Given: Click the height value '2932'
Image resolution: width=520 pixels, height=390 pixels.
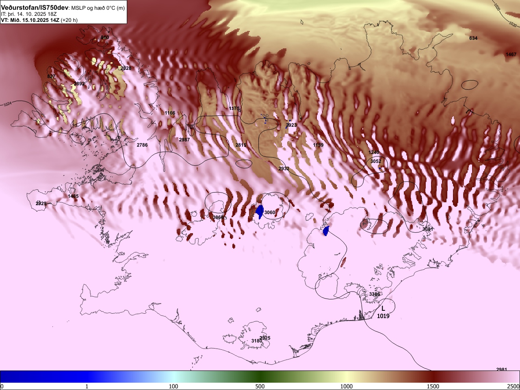Looking at the screenshot, I should (x=284, y=169).
